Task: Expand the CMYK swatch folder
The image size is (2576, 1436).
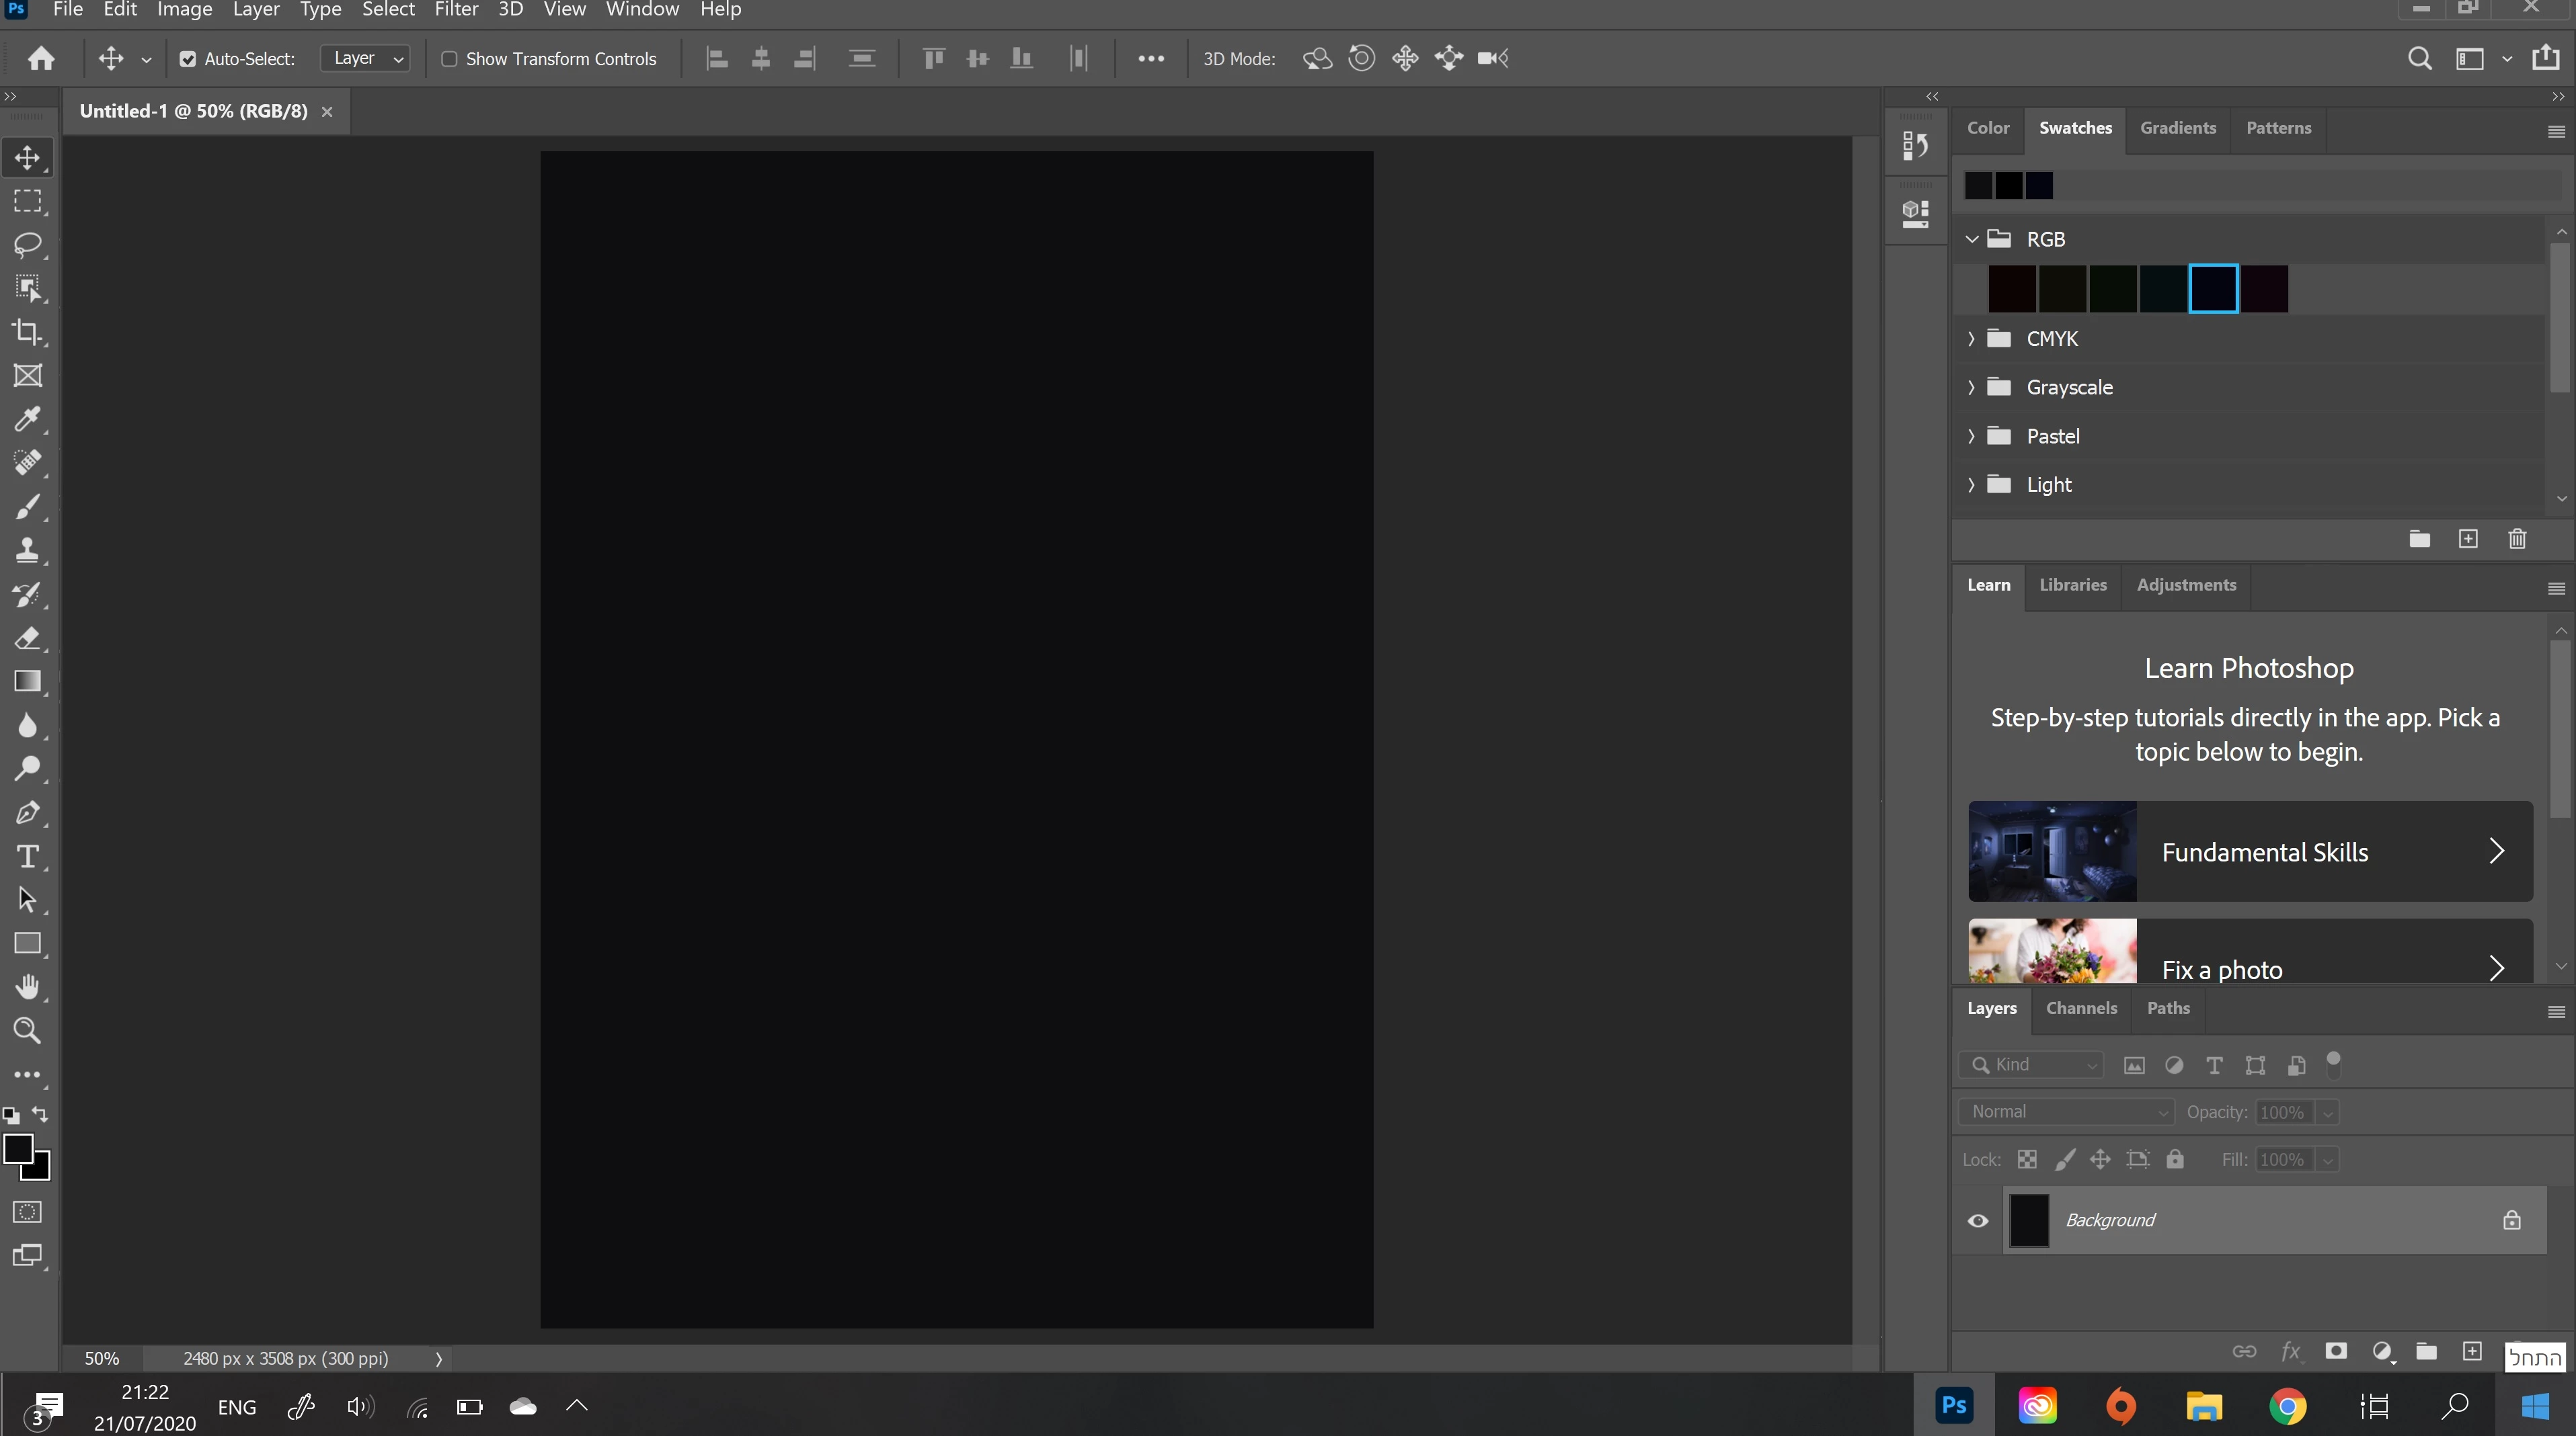Action: pos(1971,339)
